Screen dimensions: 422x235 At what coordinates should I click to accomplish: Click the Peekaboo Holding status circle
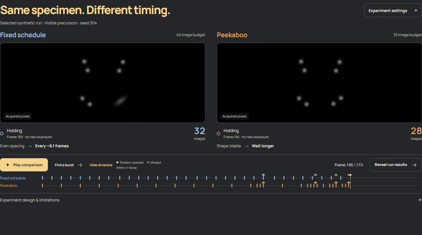pos(218,133)
